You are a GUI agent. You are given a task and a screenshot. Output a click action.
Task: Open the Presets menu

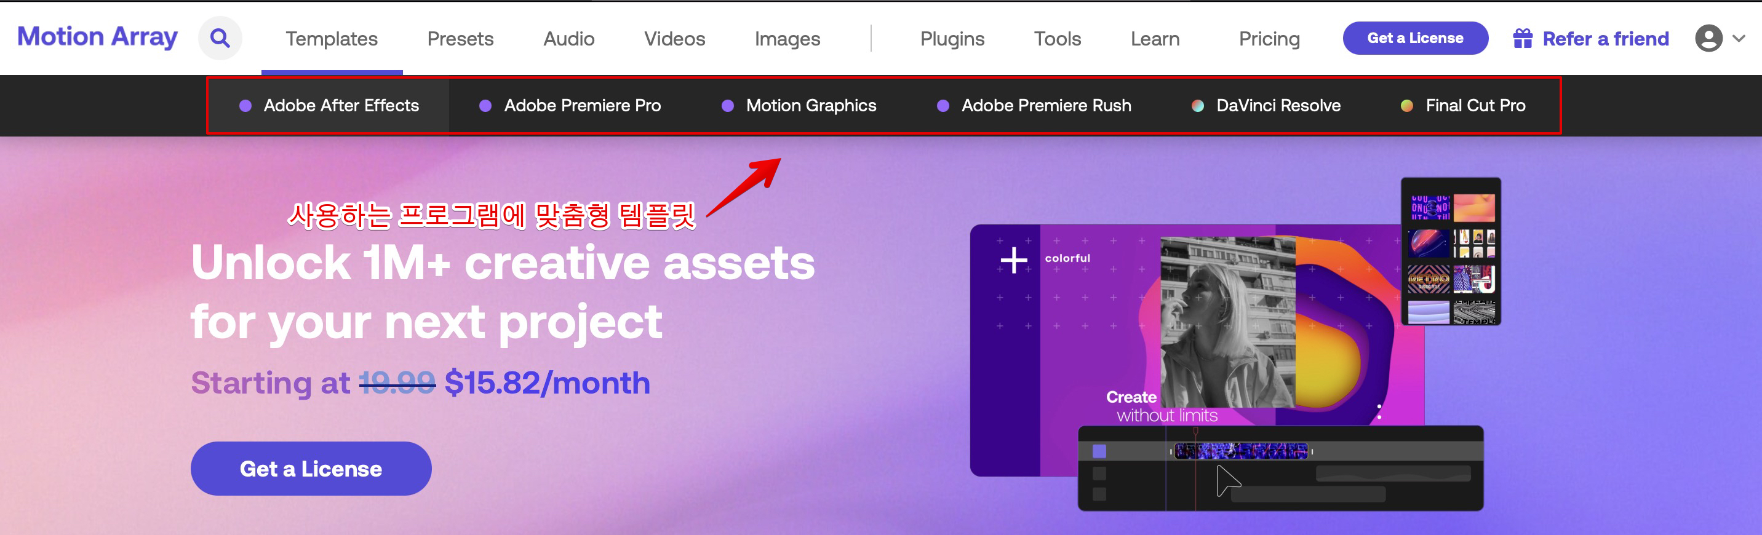click(460, 39)
